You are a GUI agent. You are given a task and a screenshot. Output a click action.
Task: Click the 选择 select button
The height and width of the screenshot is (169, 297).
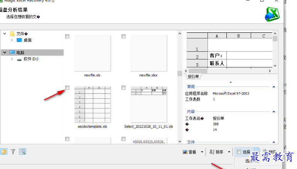pyautogui.click(x=244, y=152)
